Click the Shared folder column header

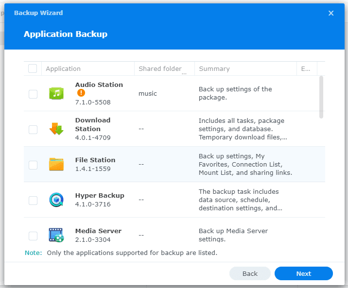point(160,69)
